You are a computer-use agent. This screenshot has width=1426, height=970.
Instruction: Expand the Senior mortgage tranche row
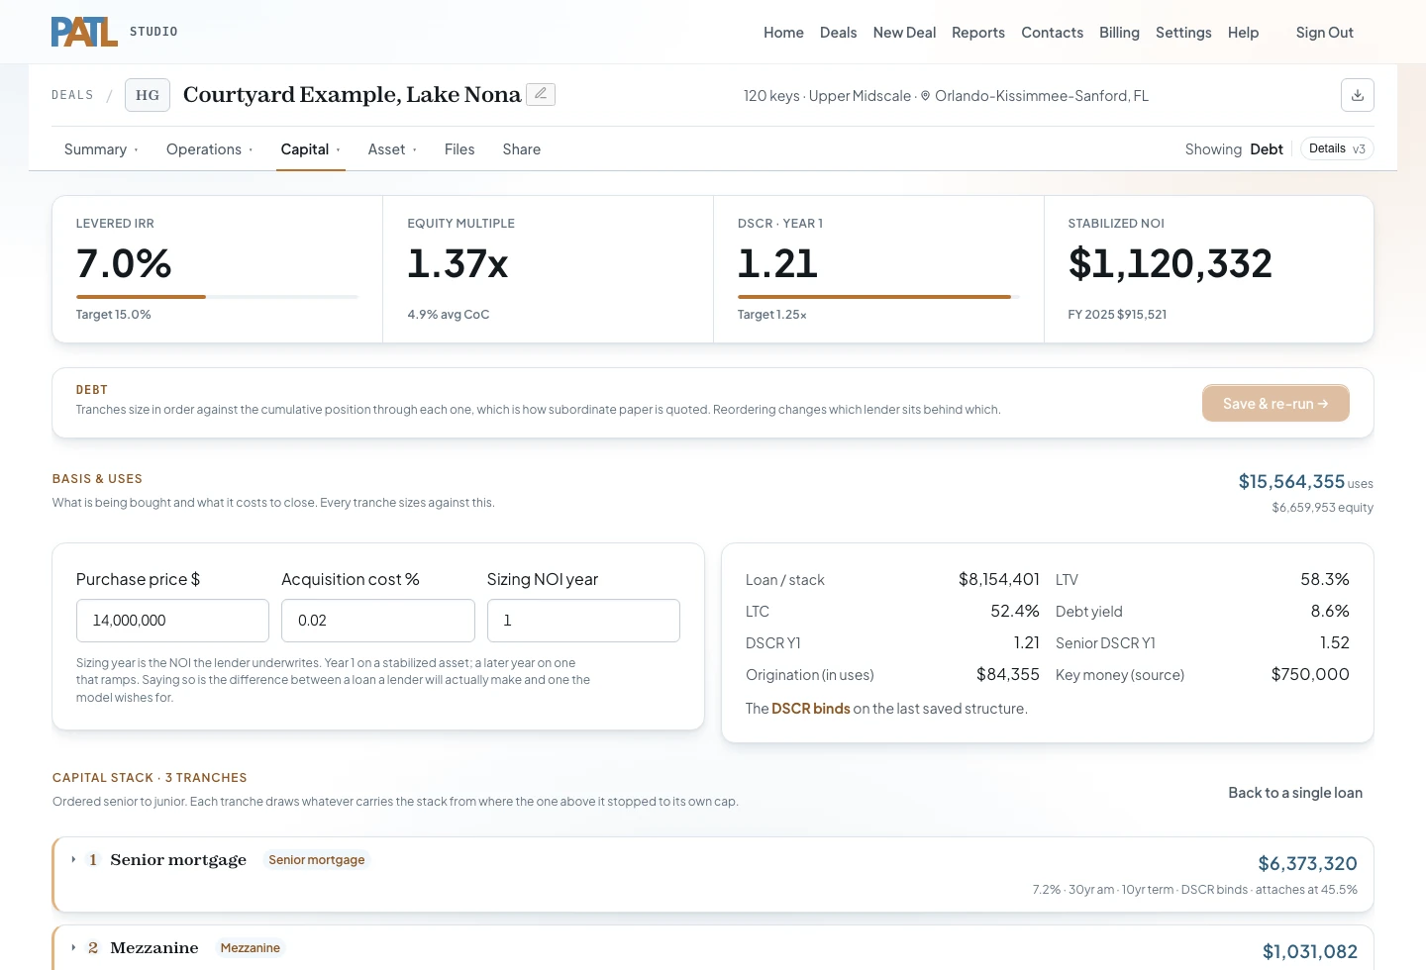[73, 860]
